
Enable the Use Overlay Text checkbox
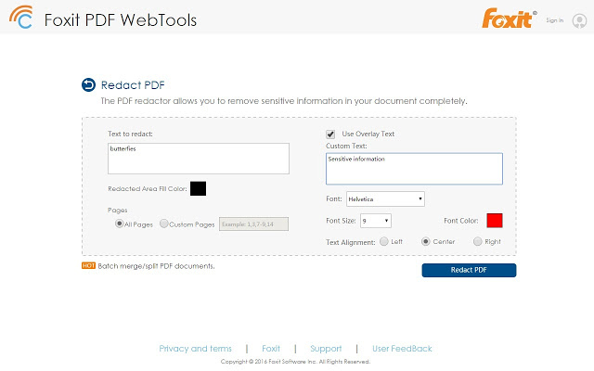pyautogui.click(x=330, y=134)
